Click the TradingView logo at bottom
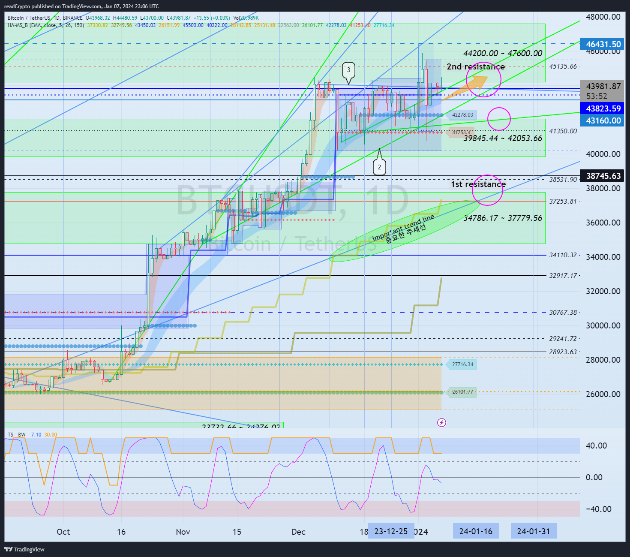 [24, 549]
